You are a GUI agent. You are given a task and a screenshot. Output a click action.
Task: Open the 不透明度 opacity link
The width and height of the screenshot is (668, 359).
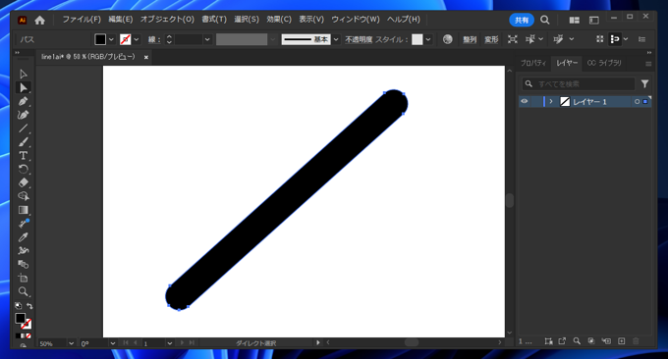point(359,39)
